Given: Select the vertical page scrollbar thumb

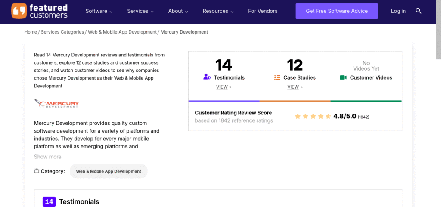Looking at the screenshot, I should [x=438, y=30].
